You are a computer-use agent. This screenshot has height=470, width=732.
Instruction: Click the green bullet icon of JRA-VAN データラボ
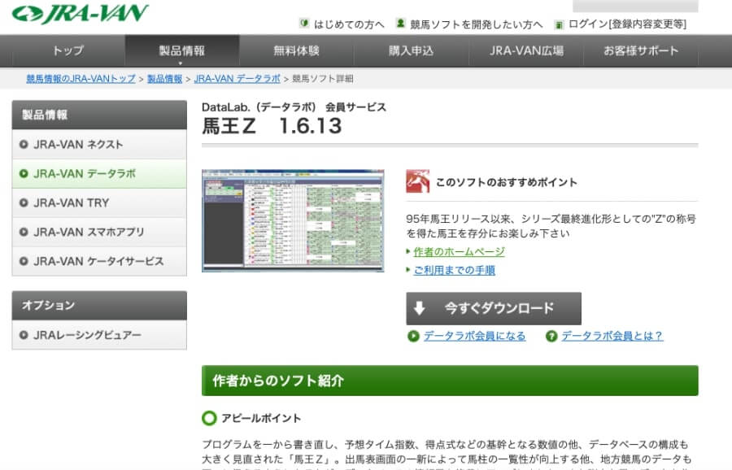pyautogui.click(x=24, y=174)
